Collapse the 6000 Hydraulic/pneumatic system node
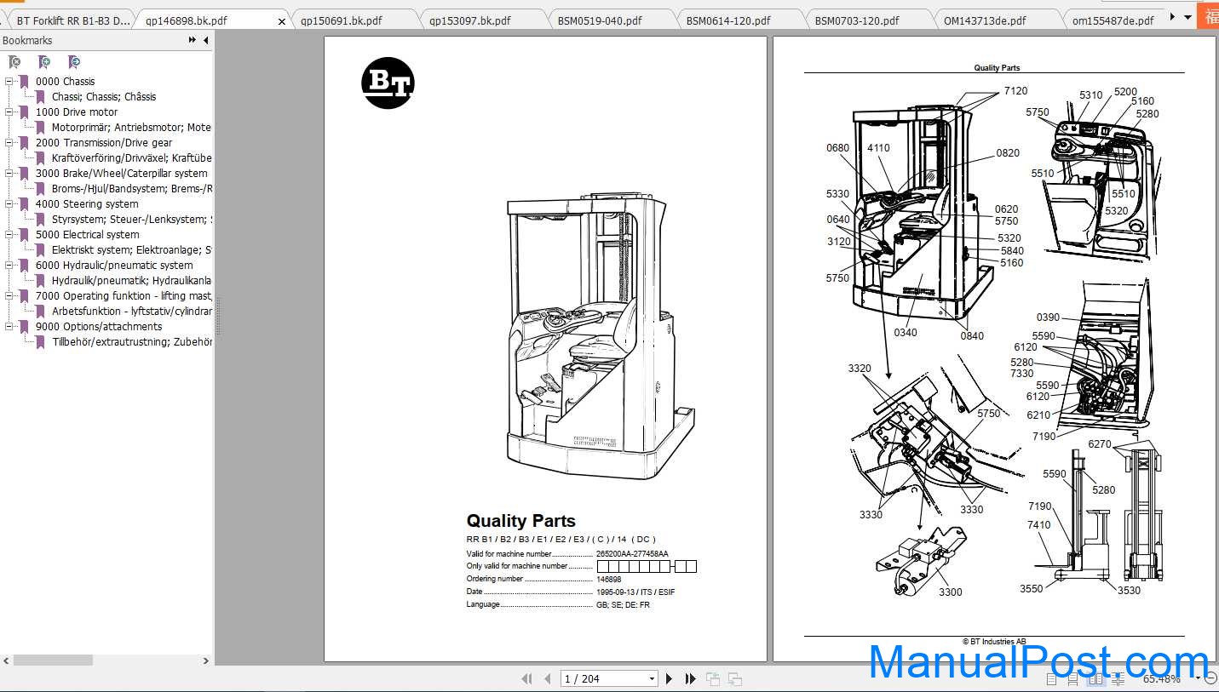 (9, 266)
